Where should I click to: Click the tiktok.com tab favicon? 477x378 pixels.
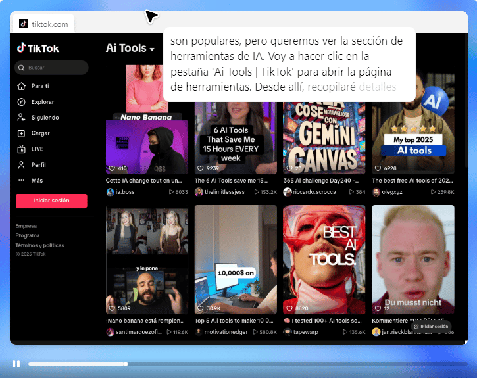(24, 24)
